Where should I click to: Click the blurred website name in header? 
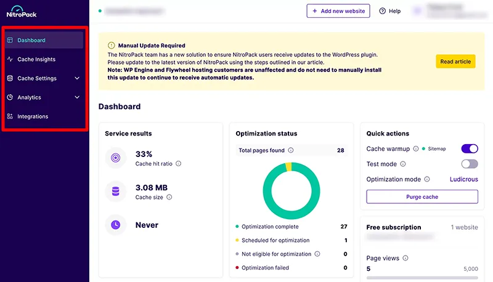134,11
